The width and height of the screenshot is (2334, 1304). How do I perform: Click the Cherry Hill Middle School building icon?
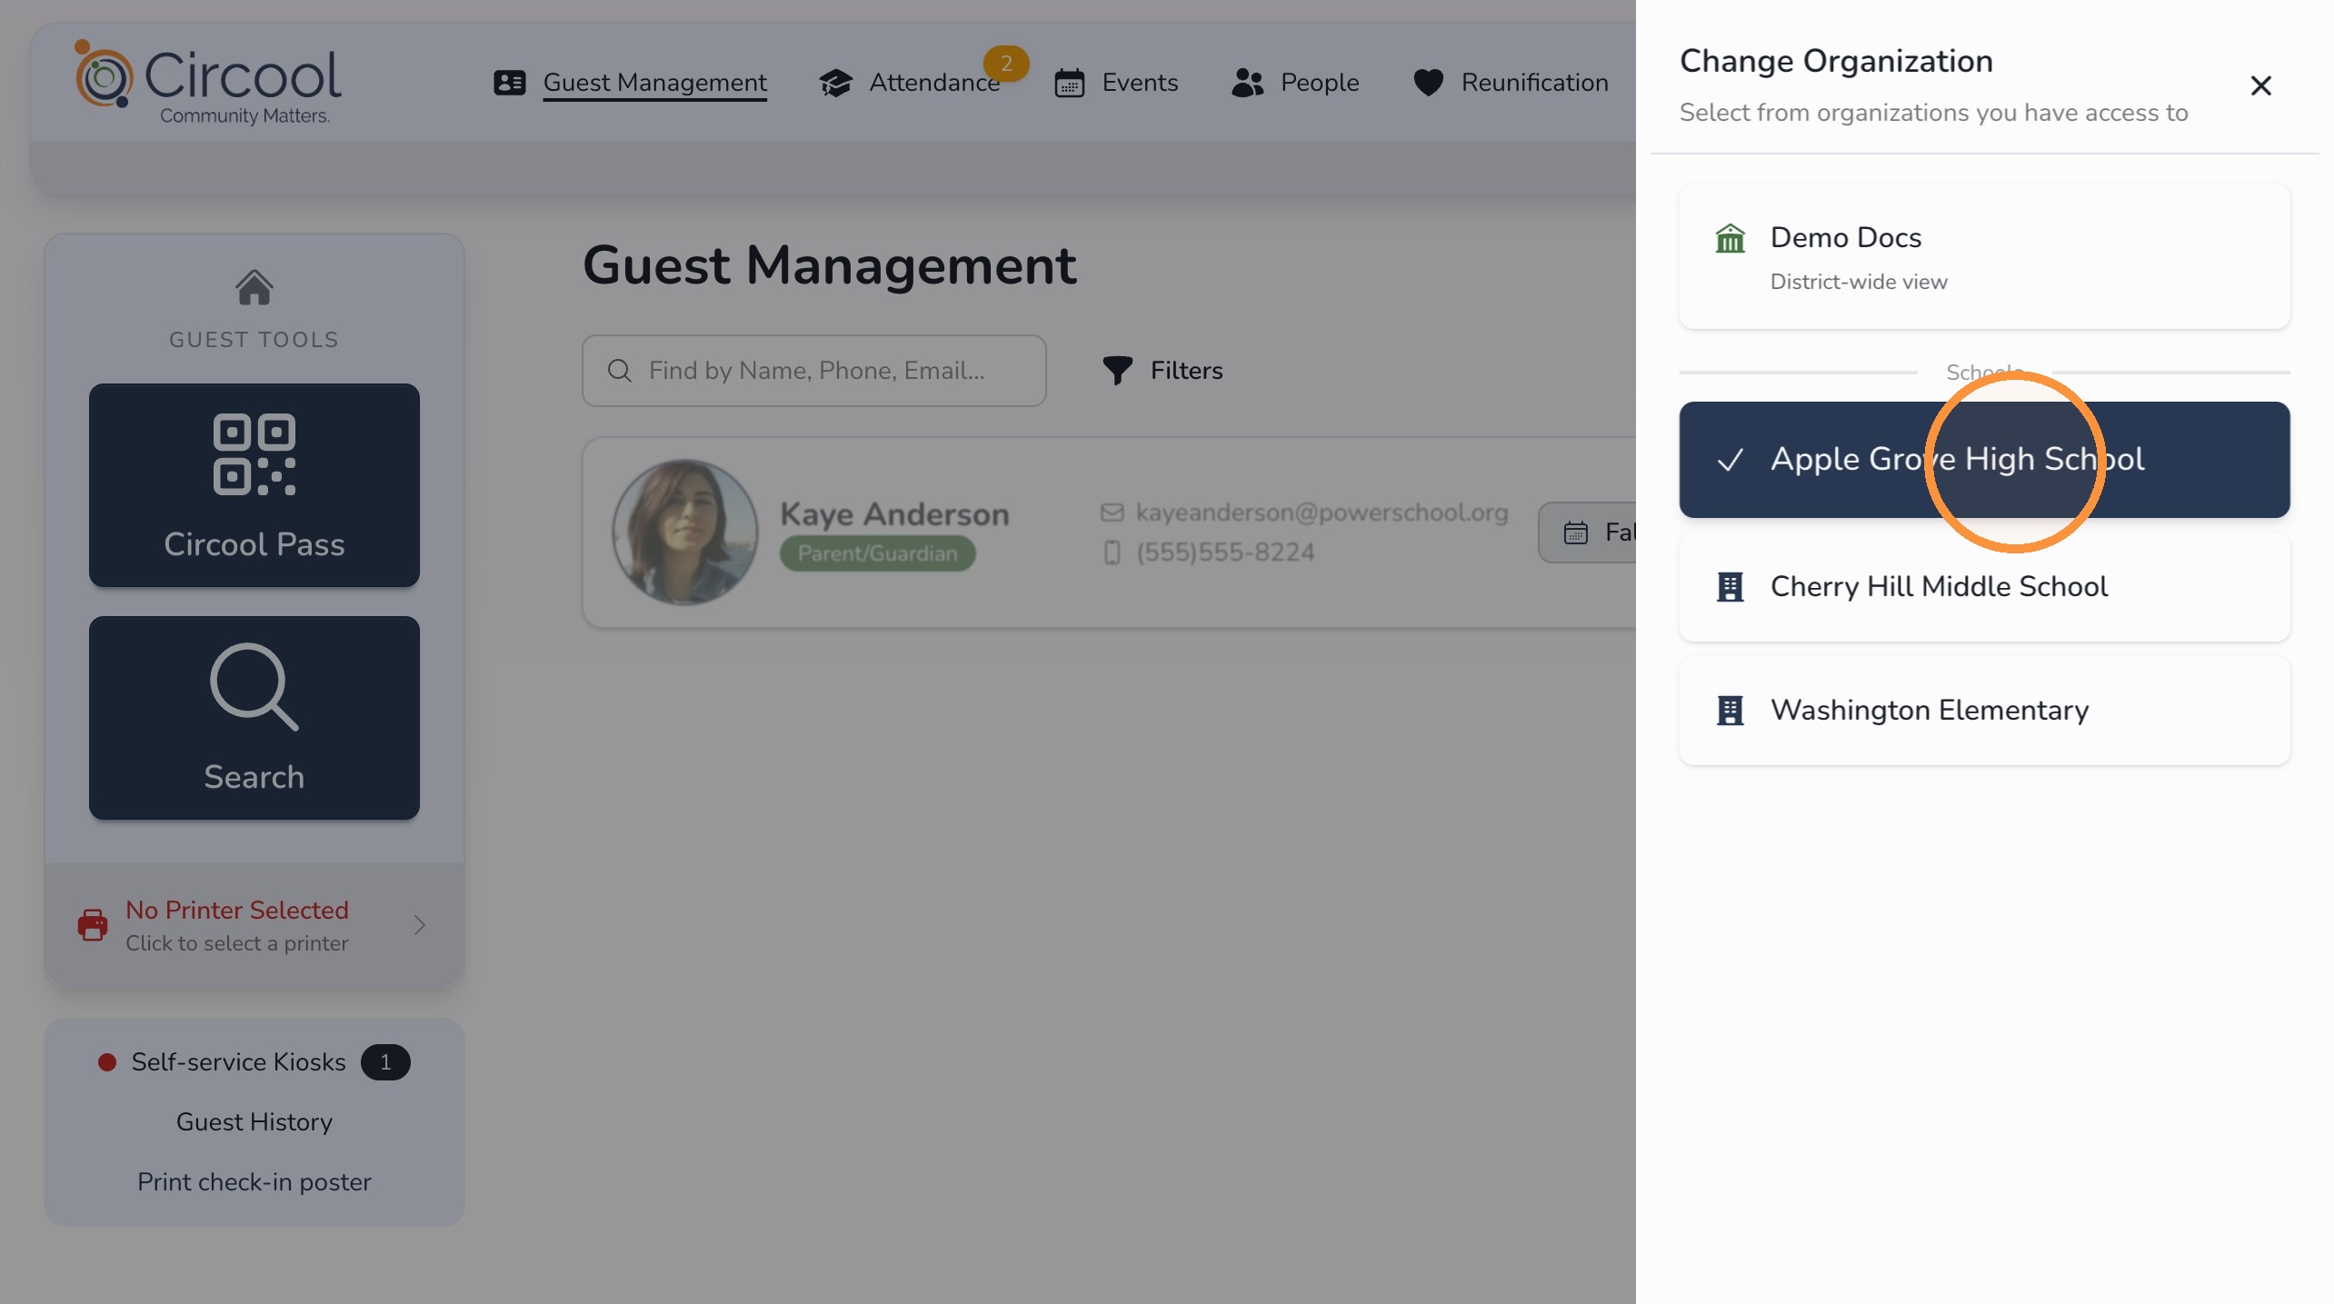click(x=1730, y=587)
